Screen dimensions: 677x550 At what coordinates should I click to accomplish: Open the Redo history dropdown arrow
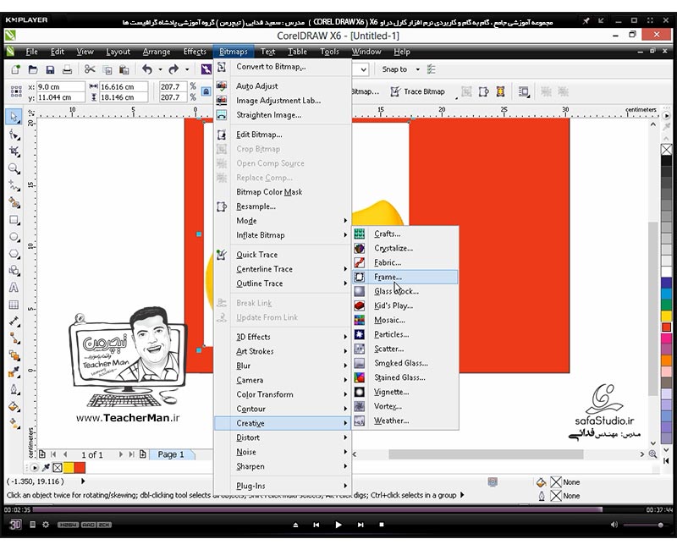tap(187, 69)
